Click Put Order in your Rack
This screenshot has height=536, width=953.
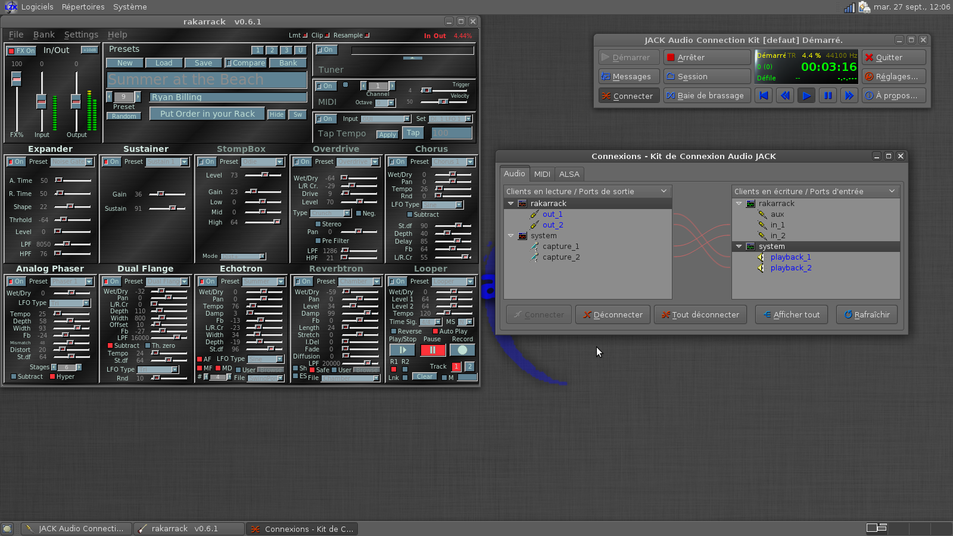click(x=207, y=114)
